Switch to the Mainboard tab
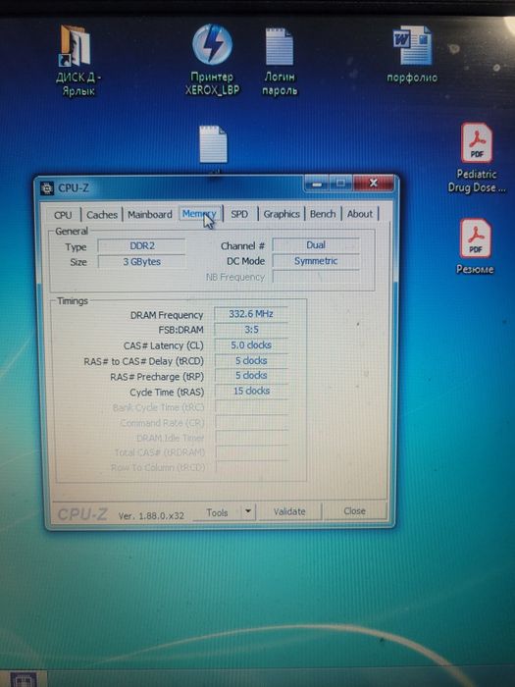515x687 pixels. pyautogui.click(x=150, y=215)
